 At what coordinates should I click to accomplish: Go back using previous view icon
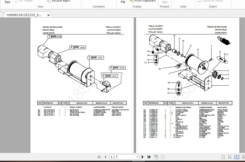click(156, 157)
